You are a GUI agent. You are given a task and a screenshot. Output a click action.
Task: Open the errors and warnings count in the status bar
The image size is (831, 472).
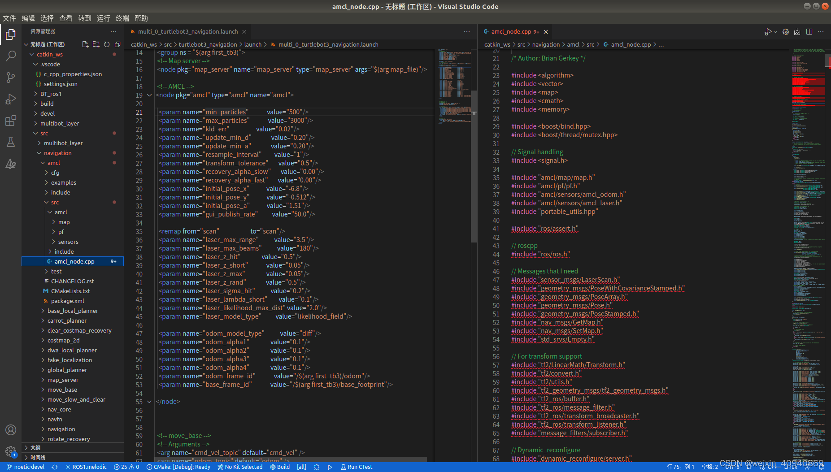pyautogui.click(x=126, y=467)
